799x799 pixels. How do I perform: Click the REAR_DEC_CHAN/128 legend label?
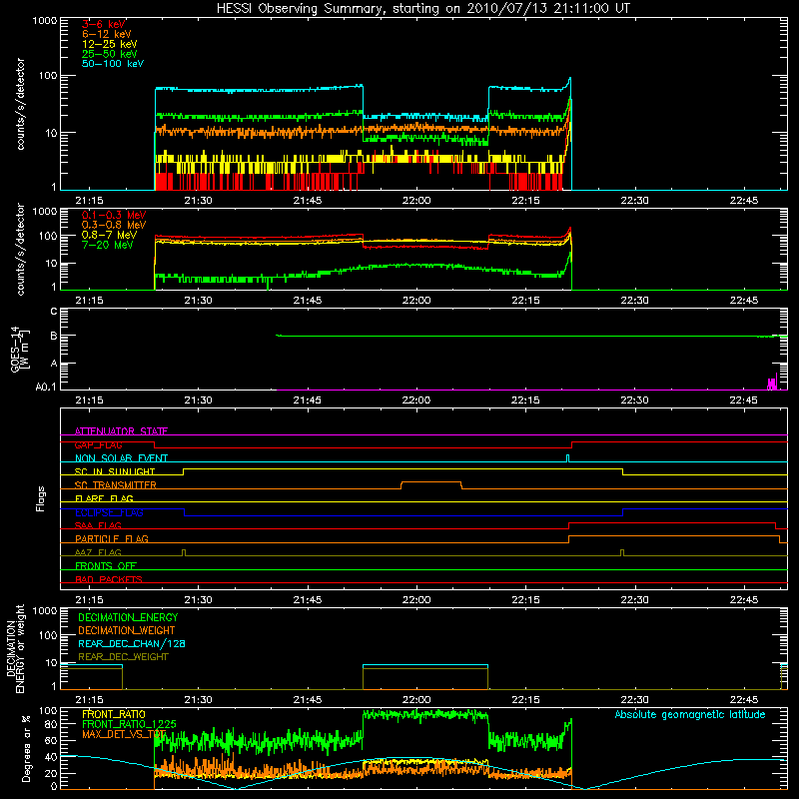pyautogui.click(x=132, y=643)
